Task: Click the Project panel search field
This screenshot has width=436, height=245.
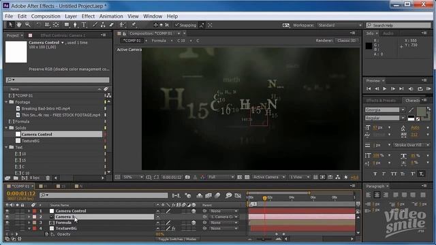Action: click(x=57, y=80)
